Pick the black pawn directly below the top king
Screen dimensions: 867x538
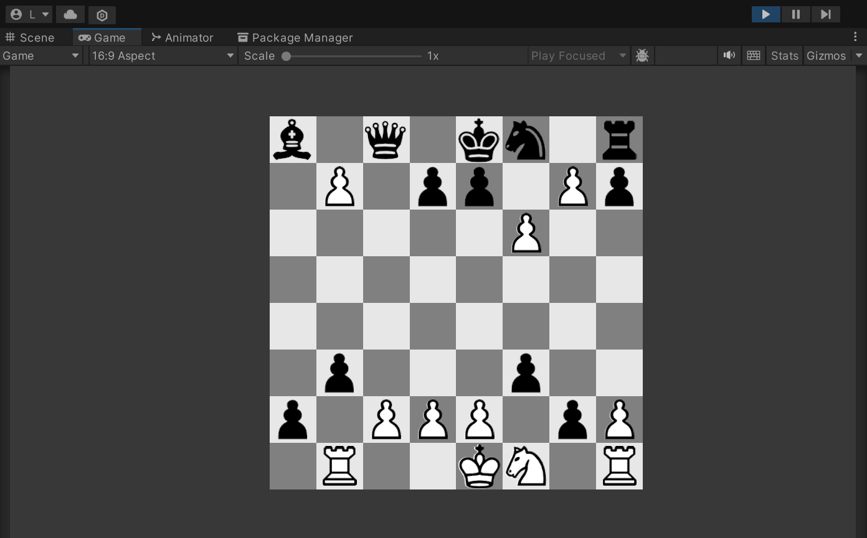coord(479,187)
